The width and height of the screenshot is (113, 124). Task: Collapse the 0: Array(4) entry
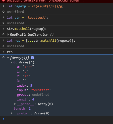tap(12, 62)
